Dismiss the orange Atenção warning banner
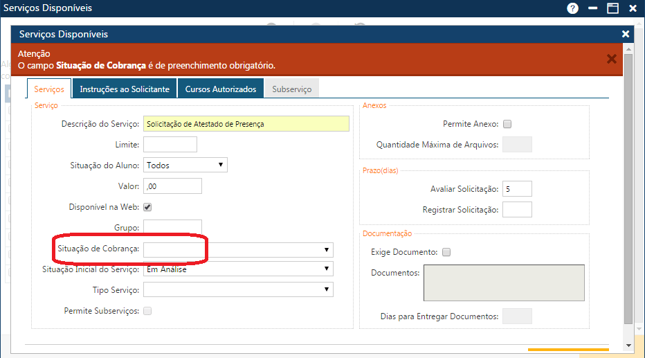Screen dimensions: 645x358 (x=611, y=59)
